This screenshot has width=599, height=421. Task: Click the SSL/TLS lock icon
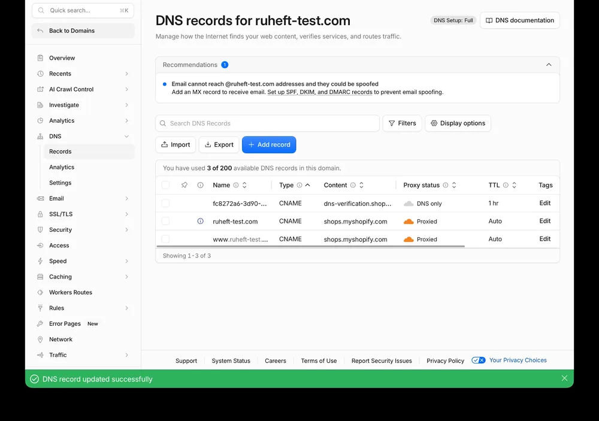coord(40,214)
